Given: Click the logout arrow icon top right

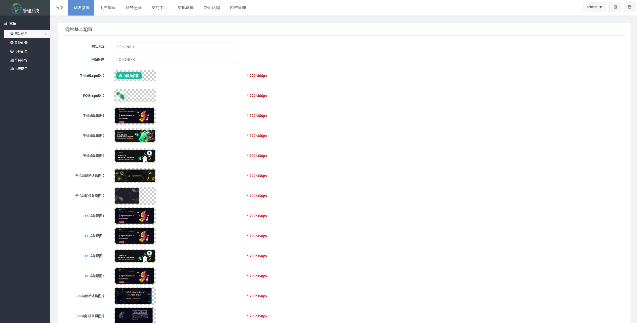Looking at the screenshot, I should pos(629,7).
